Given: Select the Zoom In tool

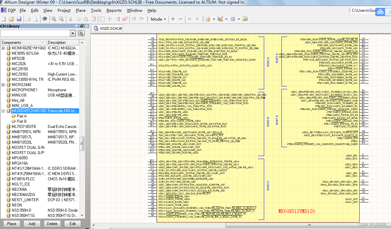Looking at the screenshot, I should [53, 19].
